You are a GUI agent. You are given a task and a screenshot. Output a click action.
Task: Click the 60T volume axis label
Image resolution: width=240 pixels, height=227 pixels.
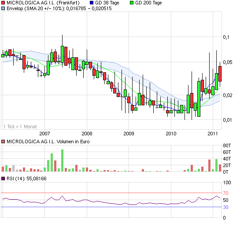pos(227,152)
